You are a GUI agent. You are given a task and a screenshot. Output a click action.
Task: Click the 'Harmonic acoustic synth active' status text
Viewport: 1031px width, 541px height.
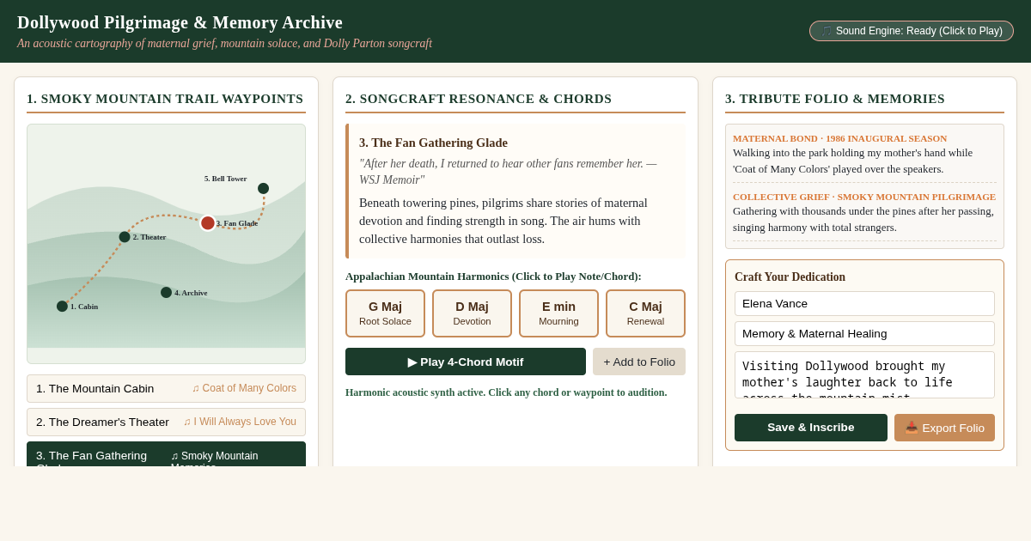tap(506, 392)
